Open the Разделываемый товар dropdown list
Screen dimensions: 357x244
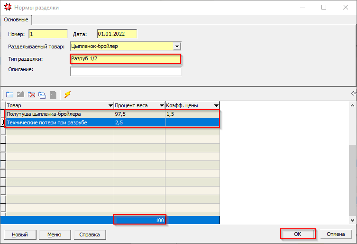click(x=177, y=47)
